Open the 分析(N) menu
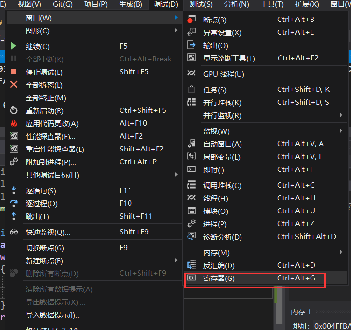 [x=236, y=4]
